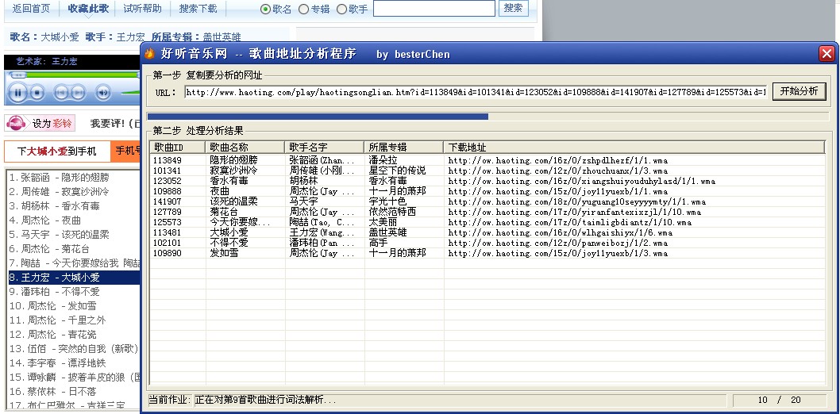Select the 盖世英雄 album cell in results
Viewport: 840px width, 414px height.
pyautogui.click(x=388, y=232)
